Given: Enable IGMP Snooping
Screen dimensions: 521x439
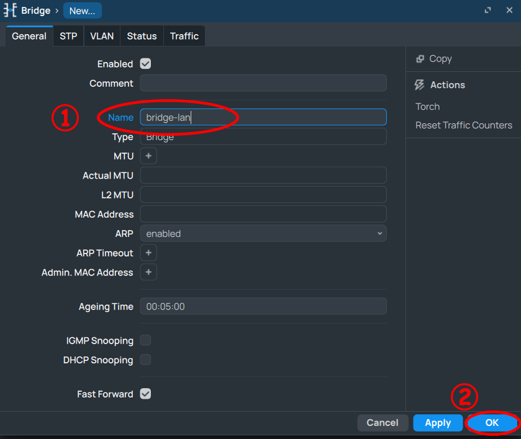Looking at the screenshot, I should [x=145, y=340].
